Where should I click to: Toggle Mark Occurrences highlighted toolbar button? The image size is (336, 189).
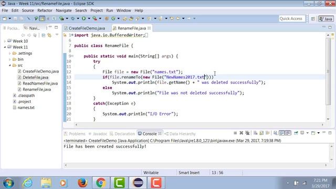[x=42, y=19]
